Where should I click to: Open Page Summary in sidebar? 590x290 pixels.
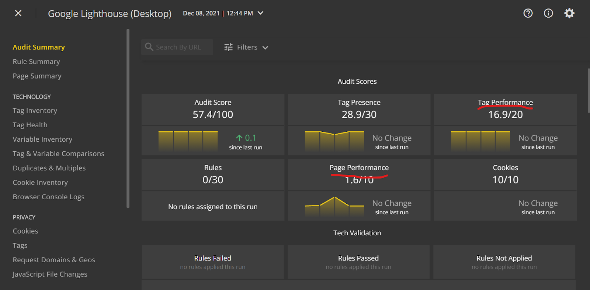tap(37, 76)
